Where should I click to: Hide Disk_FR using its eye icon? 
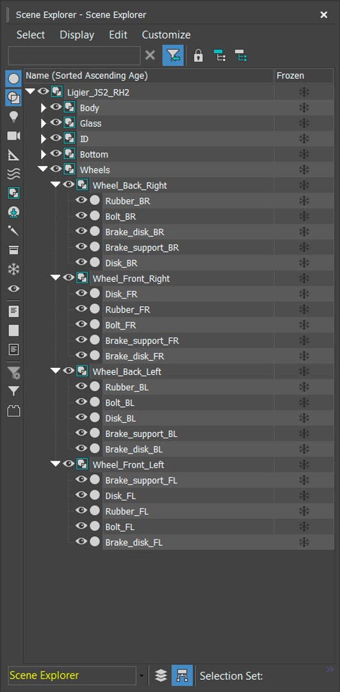point(81,293)
